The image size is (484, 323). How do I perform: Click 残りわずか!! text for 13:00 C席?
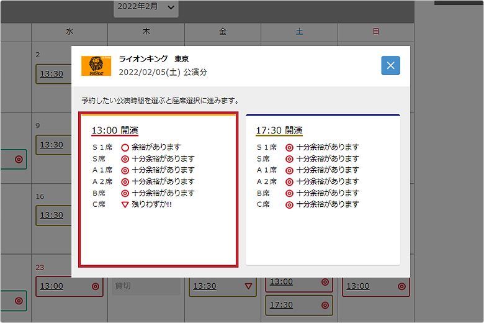(151, 204)
